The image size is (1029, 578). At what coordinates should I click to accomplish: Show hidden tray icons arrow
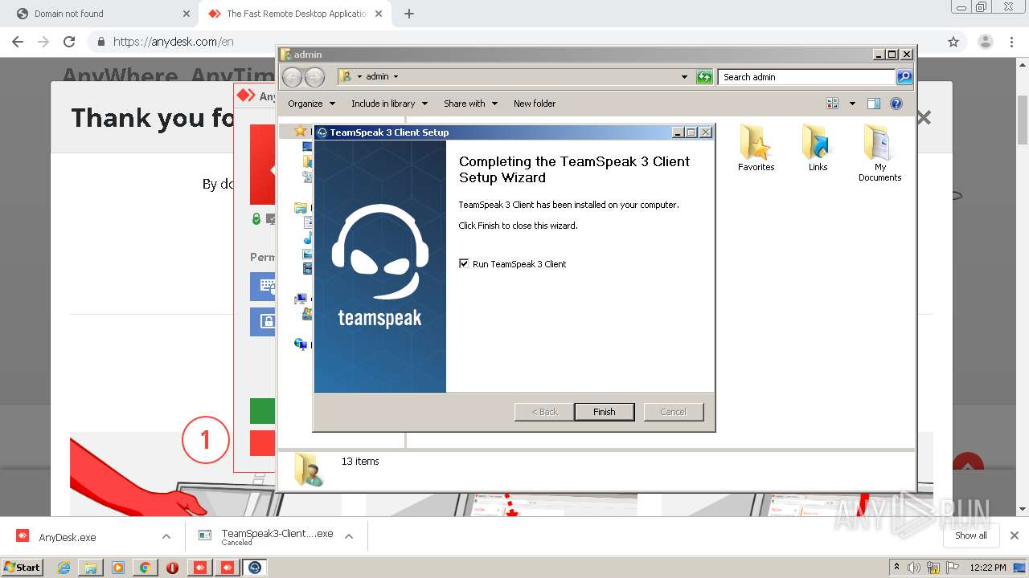[896, 568]
